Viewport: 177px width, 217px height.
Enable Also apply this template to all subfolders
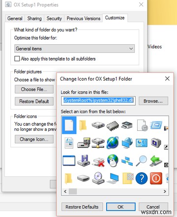[17, 59]
